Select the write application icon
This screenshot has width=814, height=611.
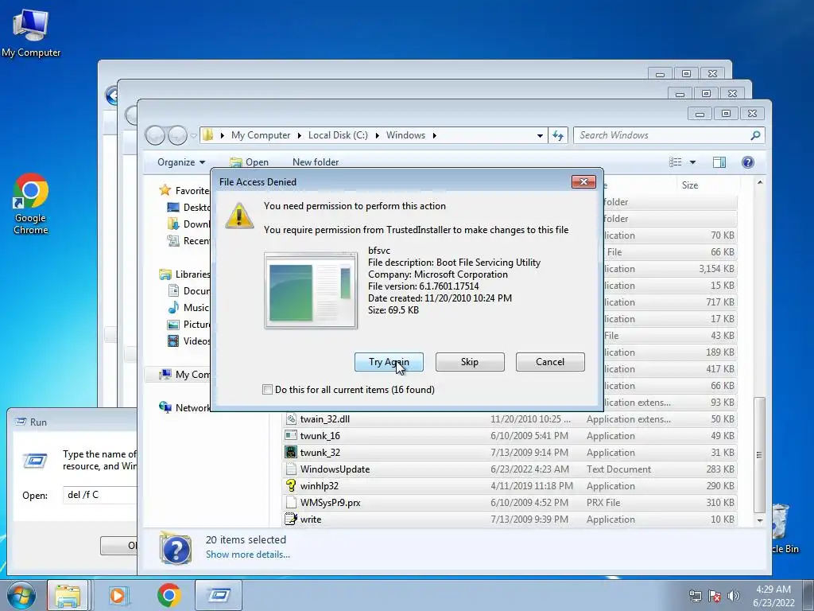[x=291, y=519]
